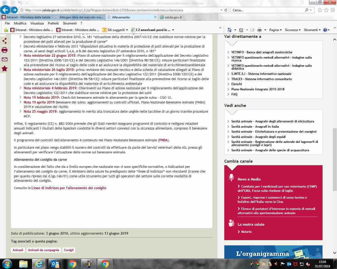Click the Conigli tag link

point(69,250)
